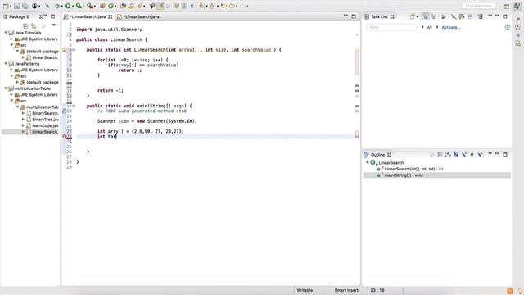
Task: Click the Save icon in toolbar
Action: click(x=16, y=6)
